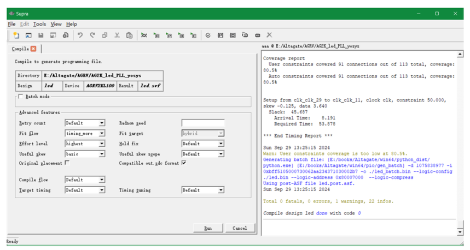Click the Supra app icon in title bar
This screenshot has height=250, width=470.
click(11, 14)
